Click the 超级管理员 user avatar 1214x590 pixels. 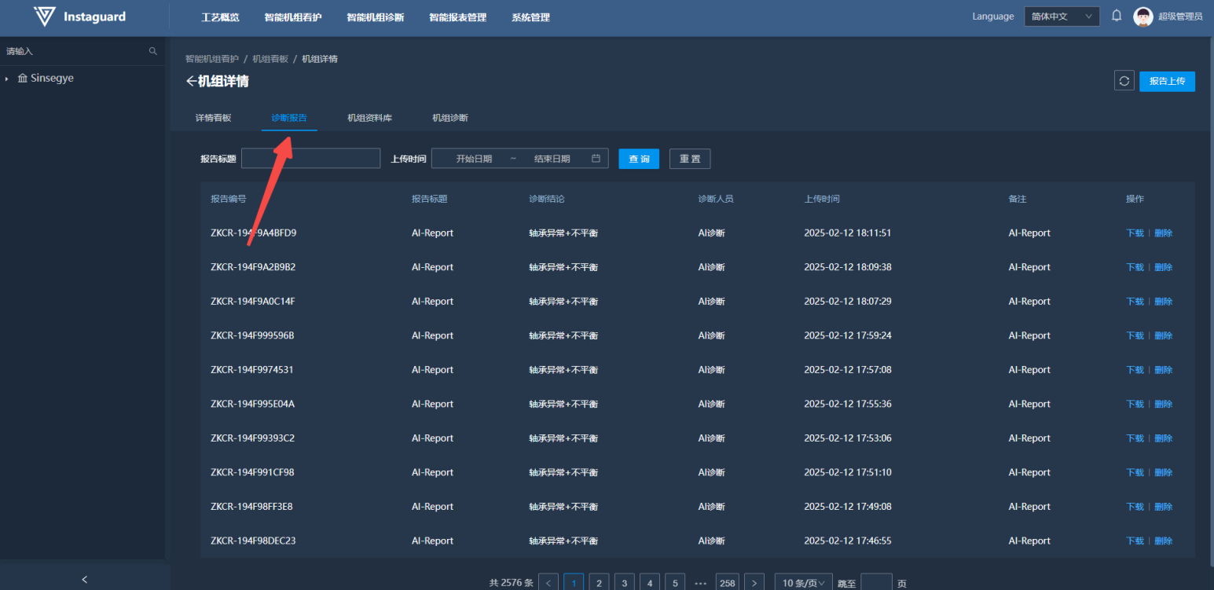(x=1142, y=16)
